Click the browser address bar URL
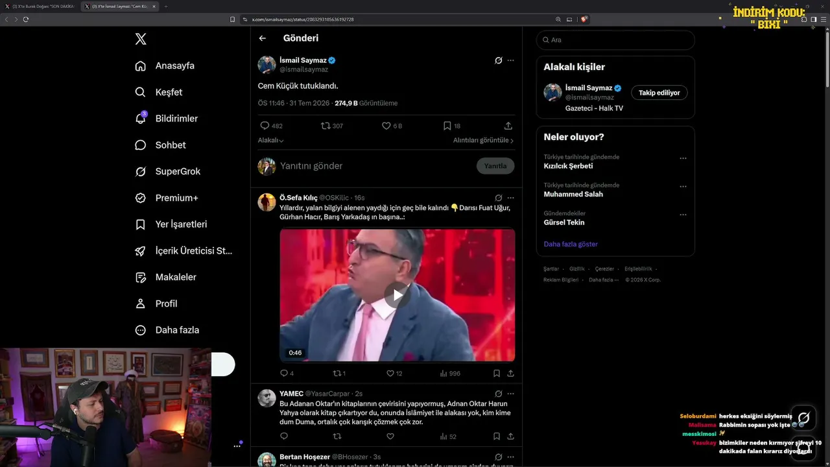The width and height of the screenshot is (830, 467). [303, 19]
